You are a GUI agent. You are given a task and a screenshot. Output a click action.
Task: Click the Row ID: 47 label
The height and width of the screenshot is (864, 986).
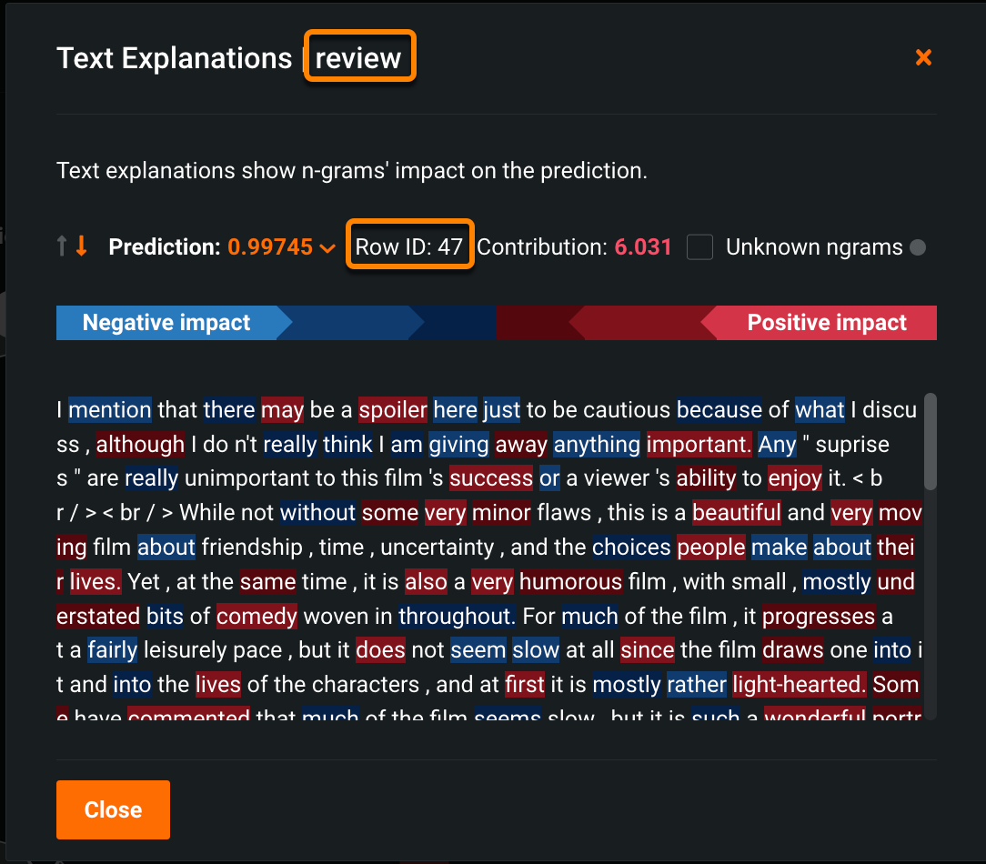[x=409, y=246]
